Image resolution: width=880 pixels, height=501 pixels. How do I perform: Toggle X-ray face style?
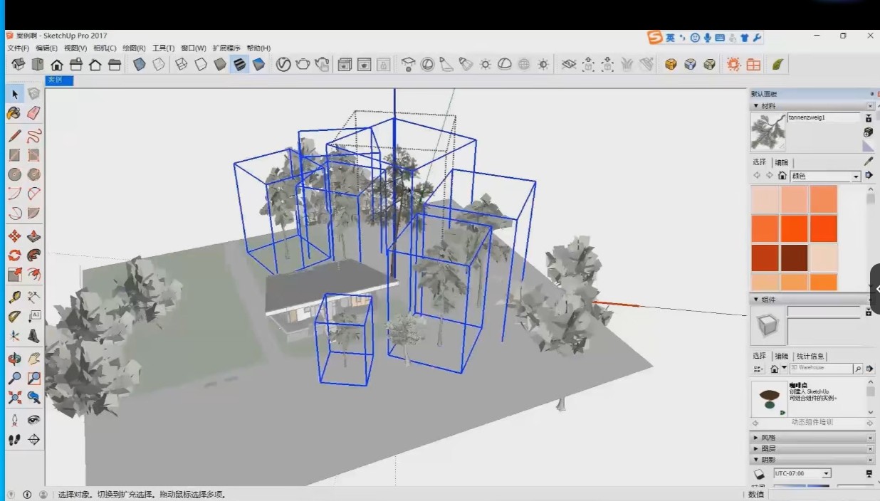point(140,65)
